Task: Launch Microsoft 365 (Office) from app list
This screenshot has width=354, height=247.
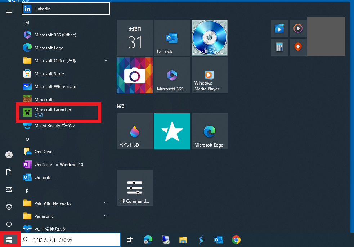Action: 66,35
